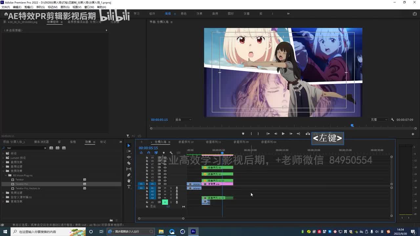Toggle timeline snapping magnet icon

[149, 153]
